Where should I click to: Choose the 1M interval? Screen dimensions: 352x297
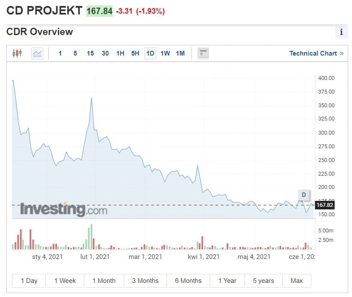[180, 53]
